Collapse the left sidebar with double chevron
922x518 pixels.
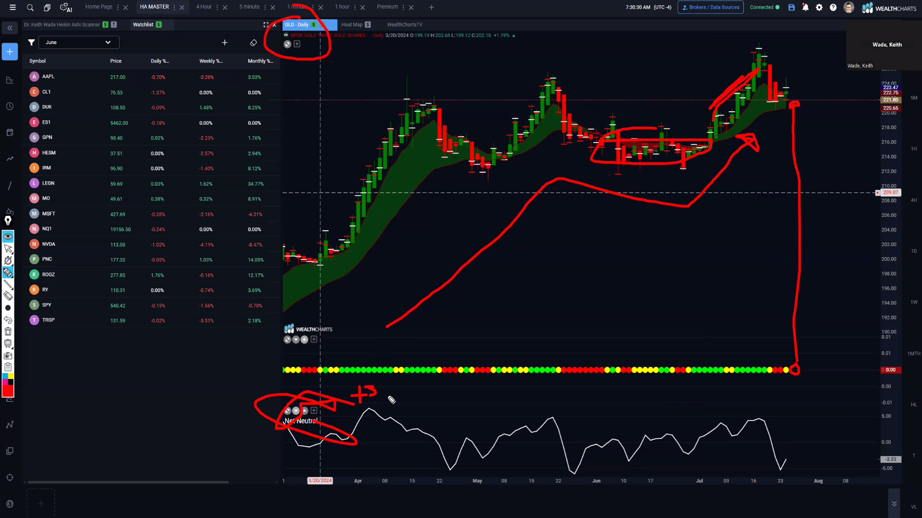10,28
